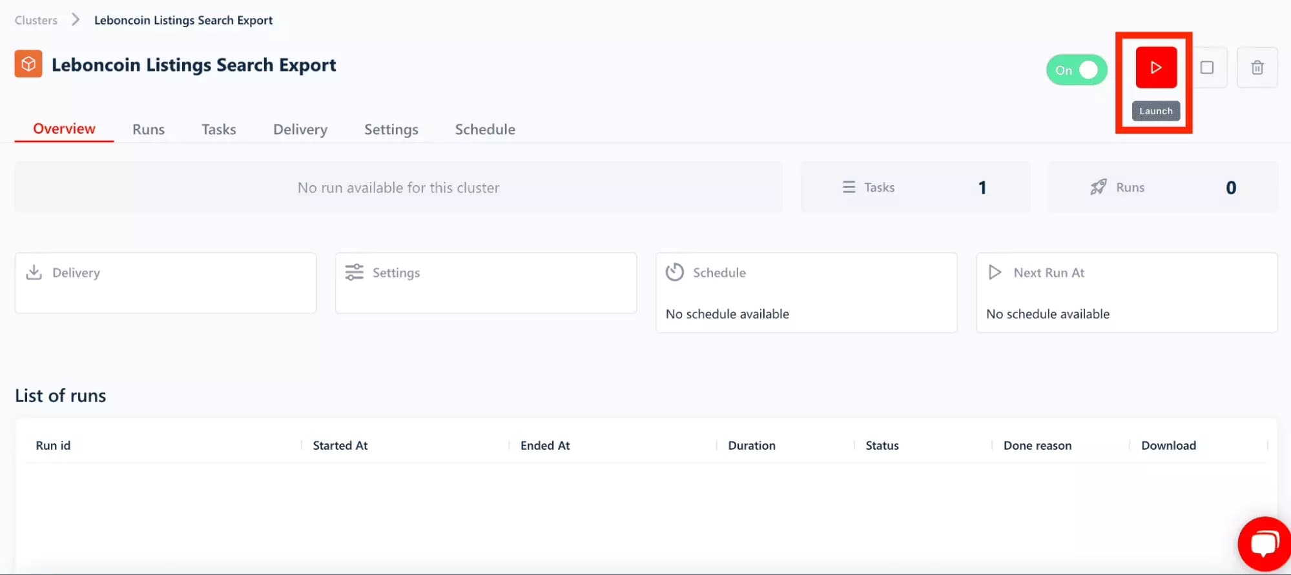Sort by the Run id column header

point(53,445)
